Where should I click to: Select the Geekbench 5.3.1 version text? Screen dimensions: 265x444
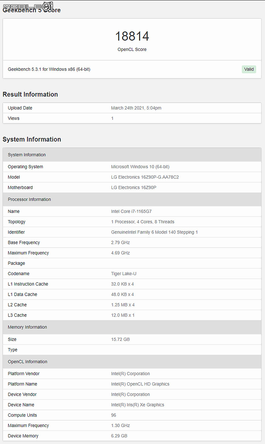click(49, 69)
